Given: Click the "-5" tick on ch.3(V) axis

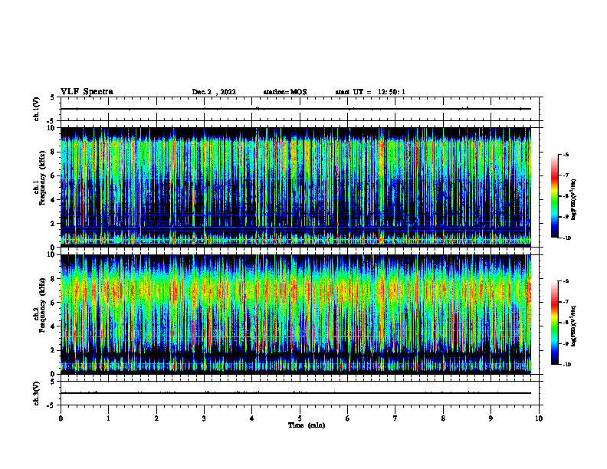Looking at the screenshot, I should pyautogui.click(x=51, y=405).
